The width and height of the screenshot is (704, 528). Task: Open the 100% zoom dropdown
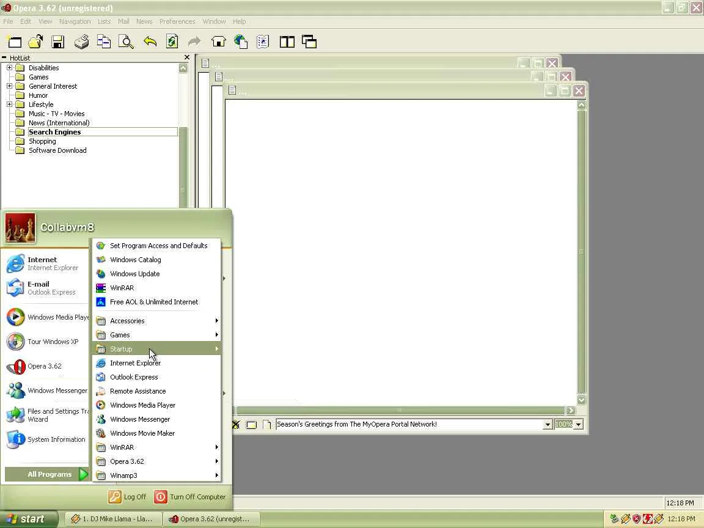click(579, 424)
